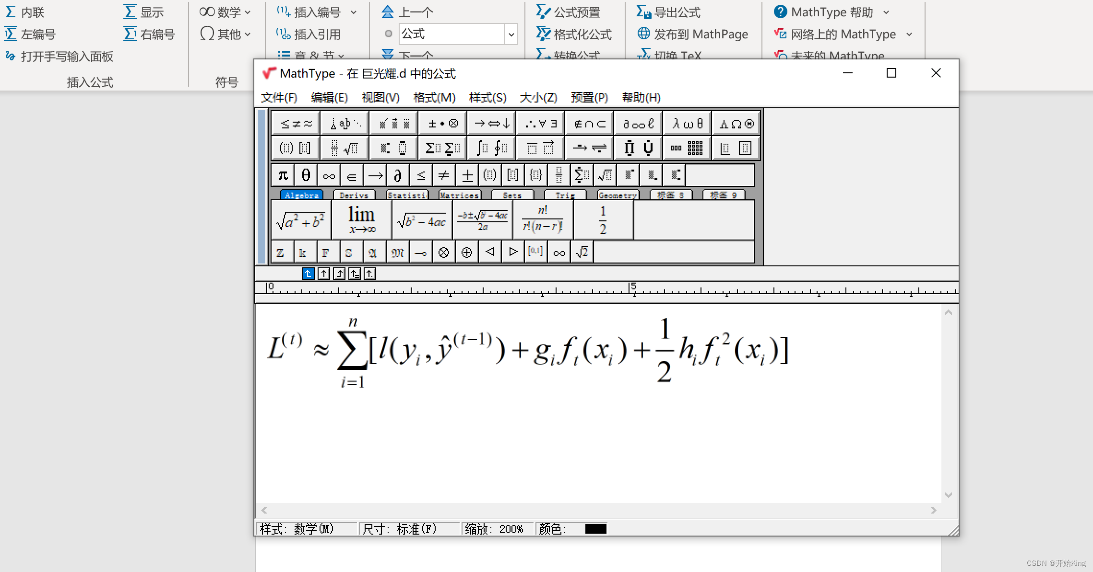Image resolution: width=1093 pixels, height=572 pixels.
Task: Toggle the radio button beside the 公式 box
Action: [x=388, y=34]
